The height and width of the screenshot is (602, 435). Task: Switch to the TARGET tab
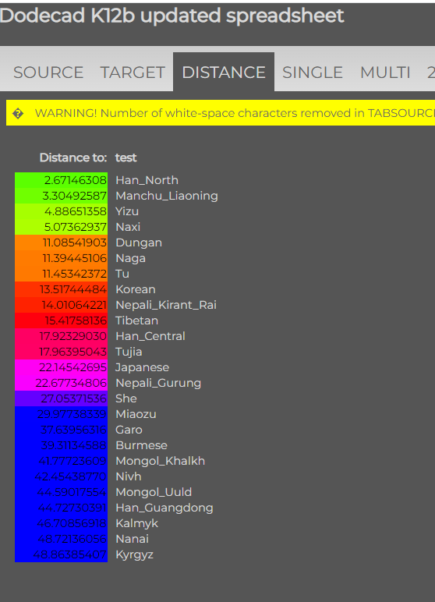(x=133, y=73)
